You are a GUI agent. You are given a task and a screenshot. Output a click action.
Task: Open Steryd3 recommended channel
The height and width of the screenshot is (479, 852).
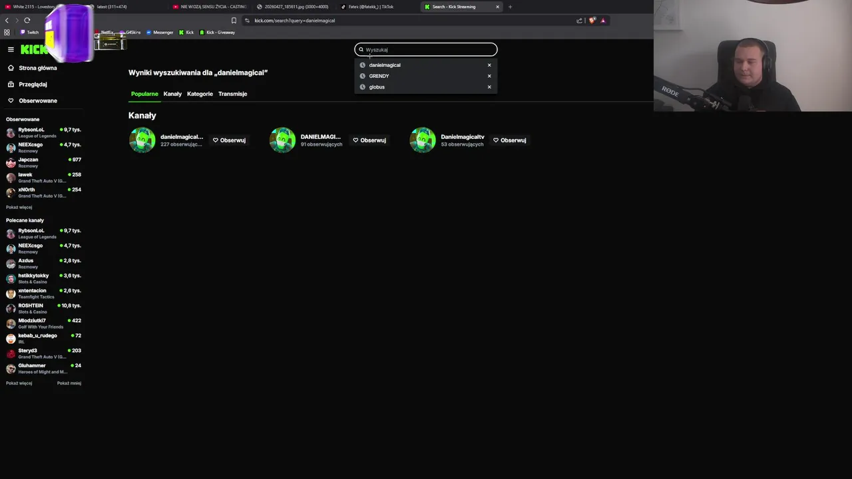(43, 353)
